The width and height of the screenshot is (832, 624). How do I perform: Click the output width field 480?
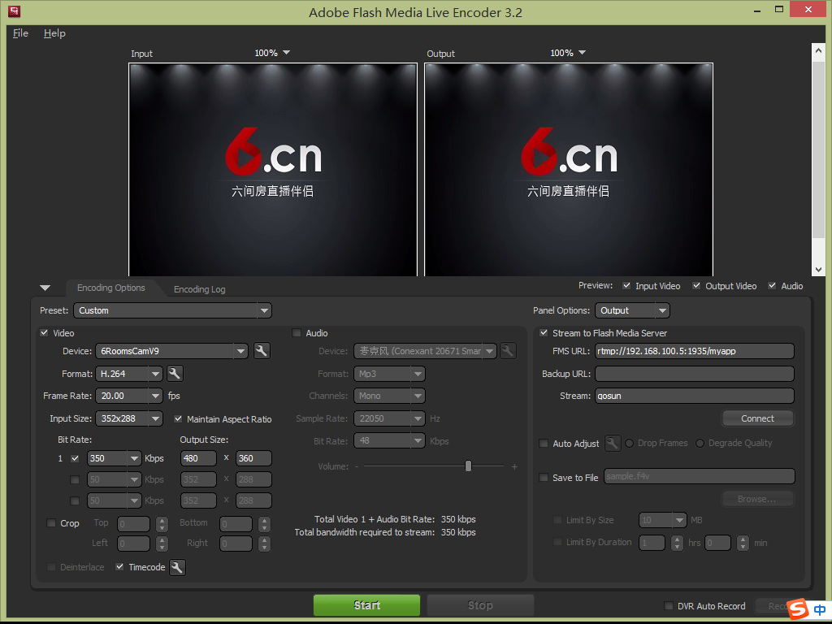point(198,458)
